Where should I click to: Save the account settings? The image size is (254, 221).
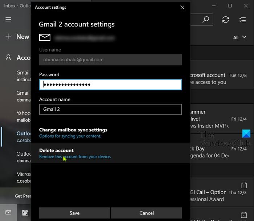74,213
